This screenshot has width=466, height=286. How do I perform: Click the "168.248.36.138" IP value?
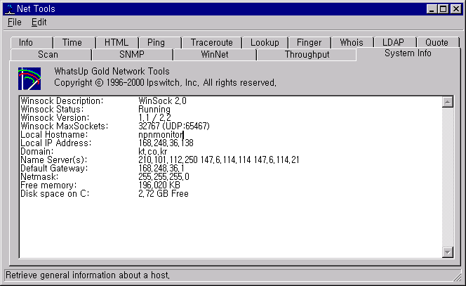(x=166, y=143)
